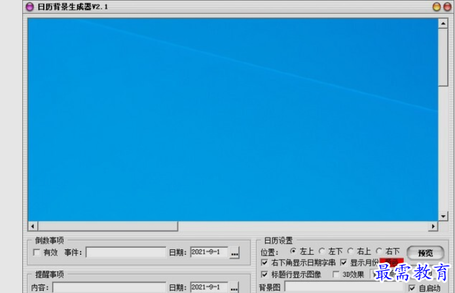Click the red color swatch
455x293 pixels.
391,262
